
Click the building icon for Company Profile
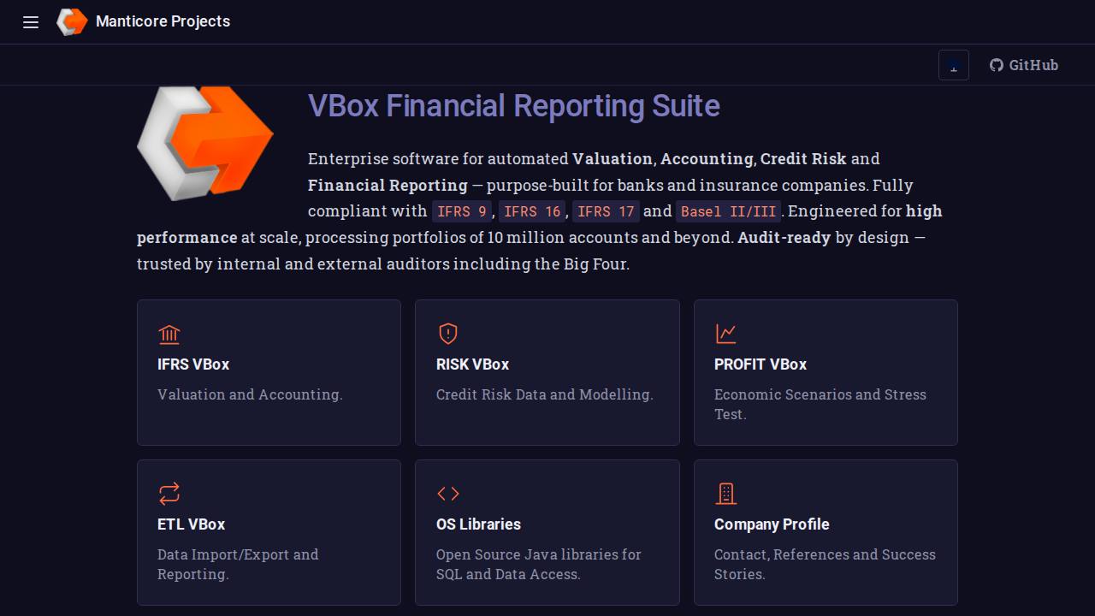[x=726, y=494]
